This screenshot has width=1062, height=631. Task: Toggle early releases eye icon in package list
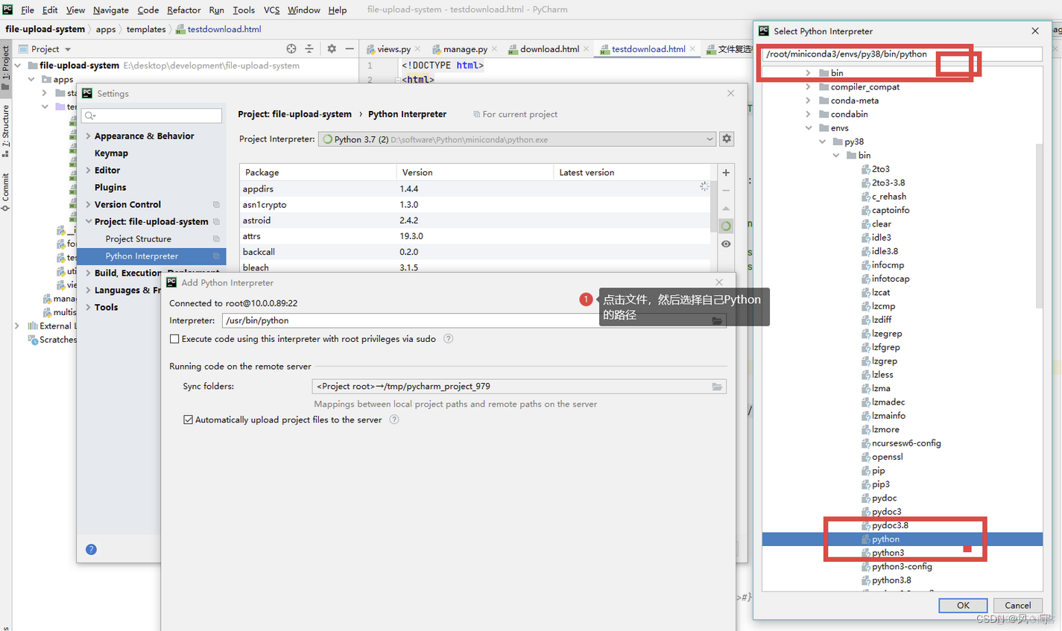tap(725, 244)
